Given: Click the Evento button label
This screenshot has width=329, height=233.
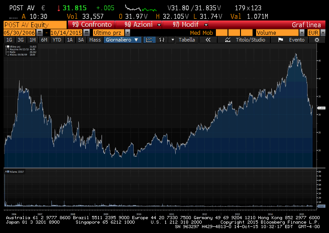Looking at the screenshot, I should 296,40.
